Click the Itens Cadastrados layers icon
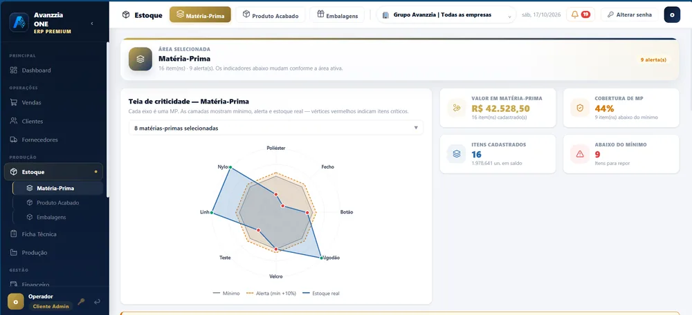692x315 pixels. [456, 154]
